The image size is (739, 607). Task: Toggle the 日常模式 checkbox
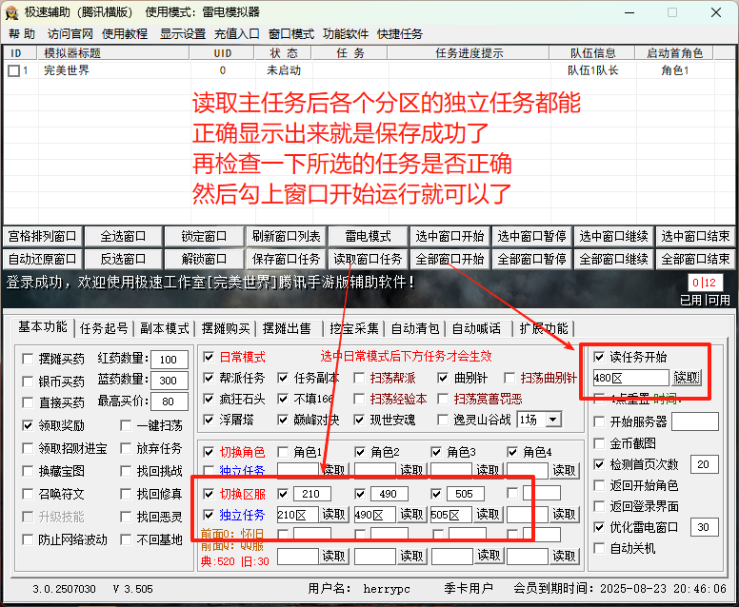click(x=209, y=357)
